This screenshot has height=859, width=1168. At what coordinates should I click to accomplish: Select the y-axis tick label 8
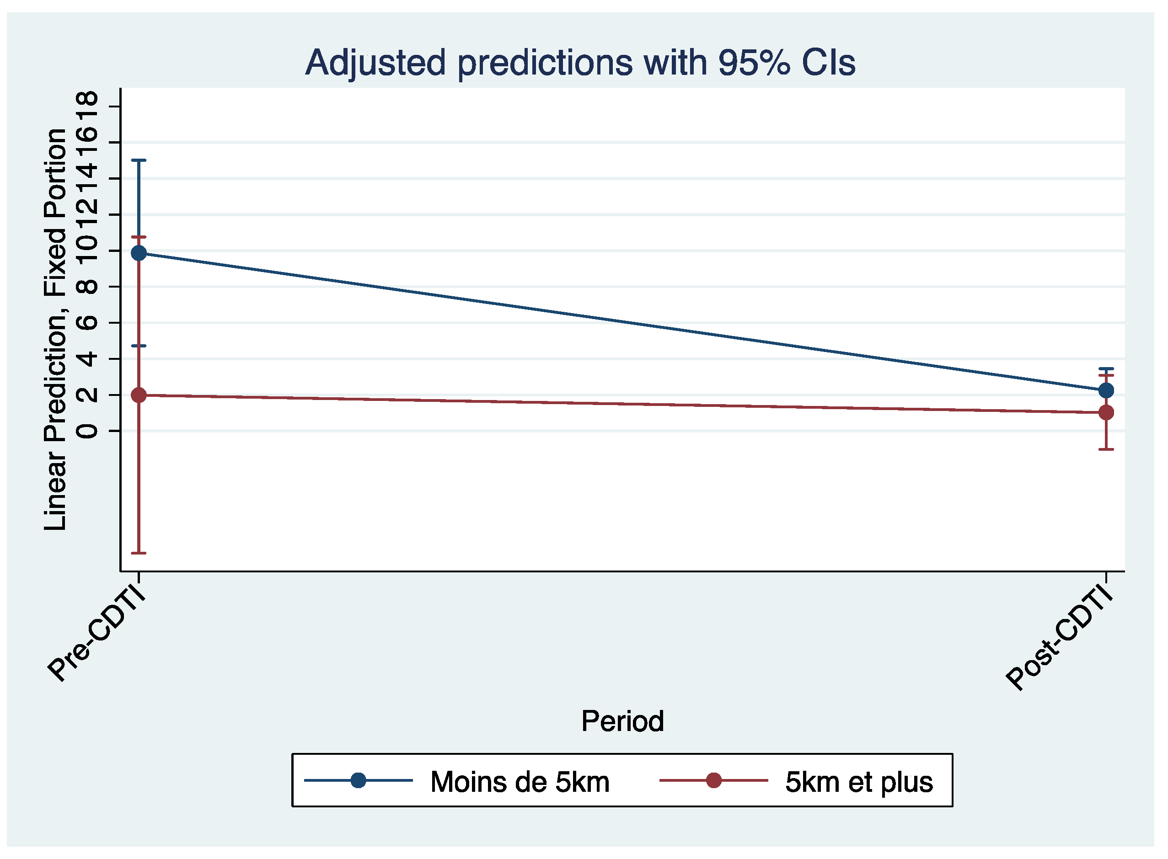[x=87, y=287]
